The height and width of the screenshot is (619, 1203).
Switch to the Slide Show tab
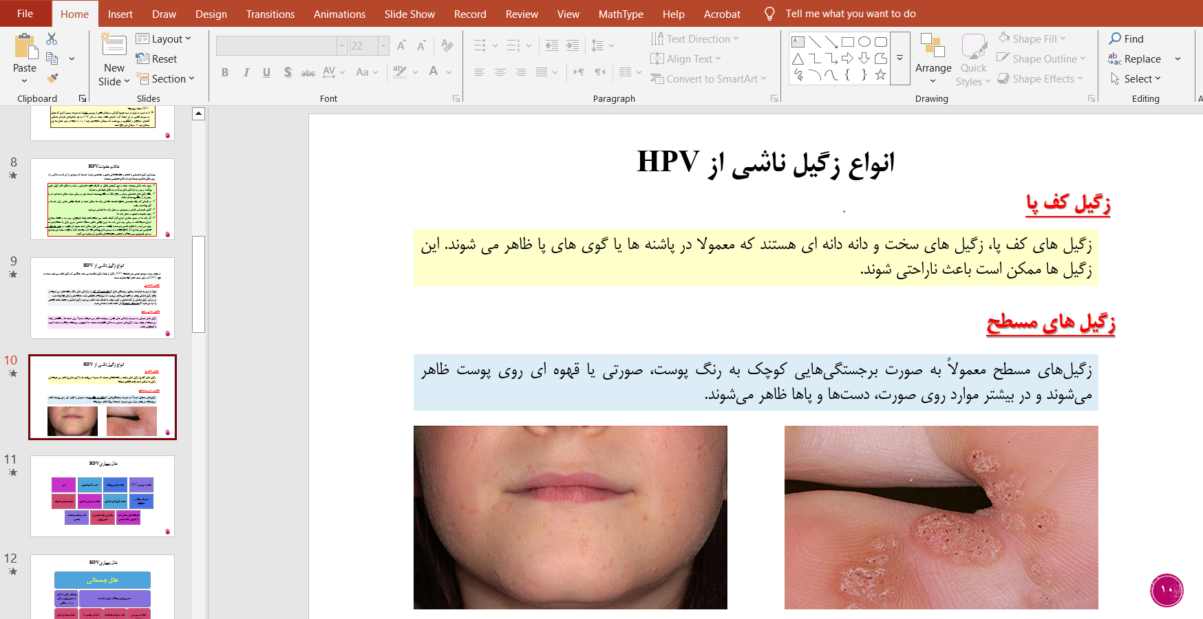click(409, 14)
